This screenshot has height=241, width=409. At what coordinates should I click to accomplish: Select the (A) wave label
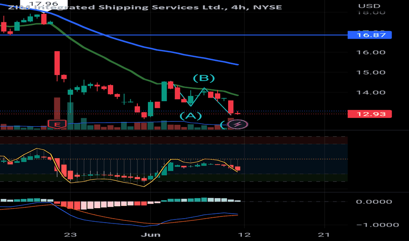pyautogui.click(x=190, y=116)
